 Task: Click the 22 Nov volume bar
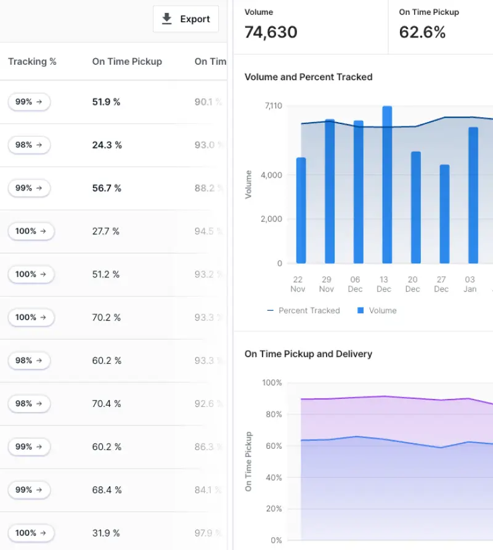point(301,210)
